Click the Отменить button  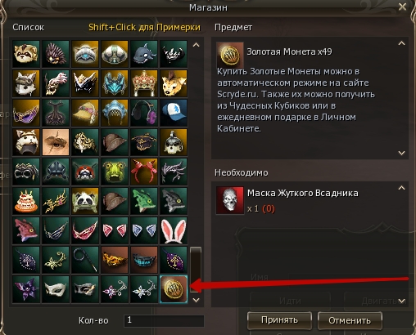(350, 320)
